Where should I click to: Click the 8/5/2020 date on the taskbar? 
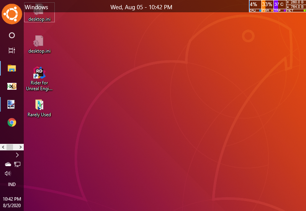pos(12,206)
